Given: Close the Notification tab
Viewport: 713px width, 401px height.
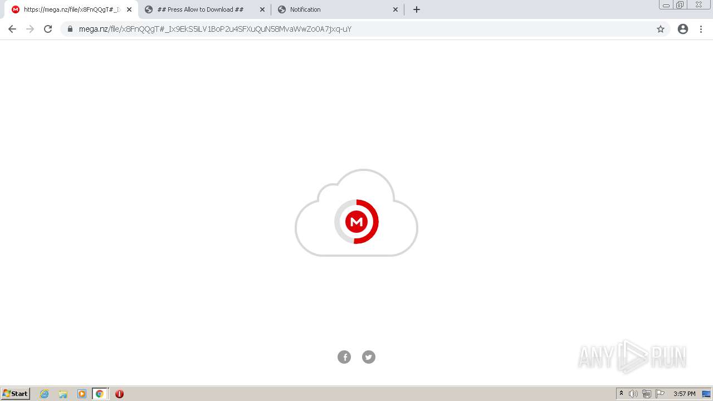Looking at the screenshot, I should (x=395, y=9).
